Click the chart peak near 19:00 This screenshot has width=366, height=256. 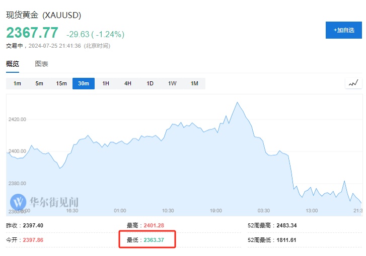[x=237, y=102]
